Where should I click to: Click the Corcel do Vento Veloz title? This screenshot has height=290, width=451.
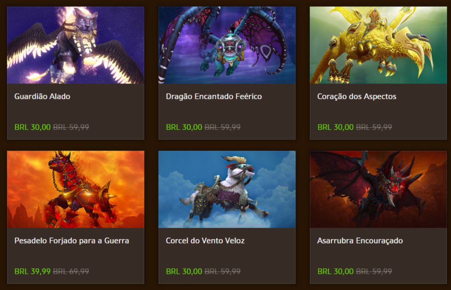(205, 240)
